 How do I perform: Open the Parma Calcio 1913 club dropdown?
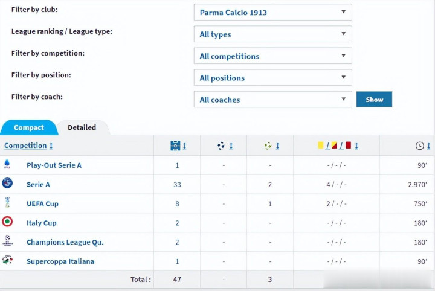point(272,12)
